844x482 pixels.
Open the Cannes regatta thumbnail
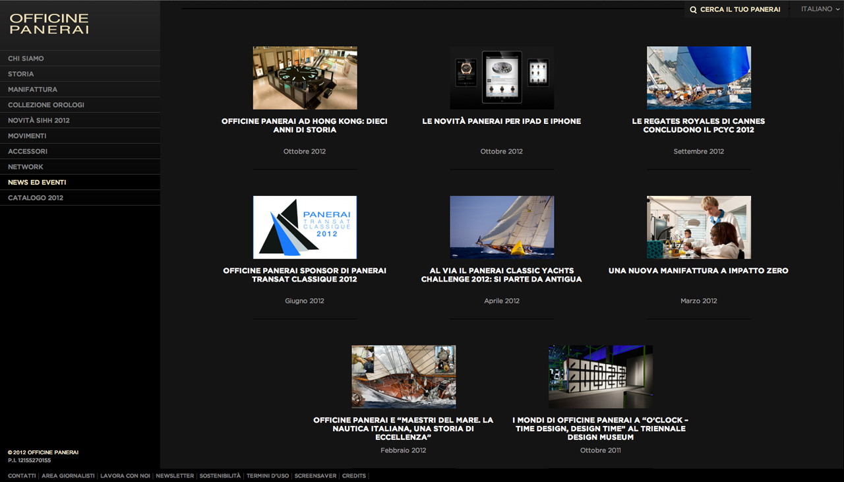click(x=699, y=78)
